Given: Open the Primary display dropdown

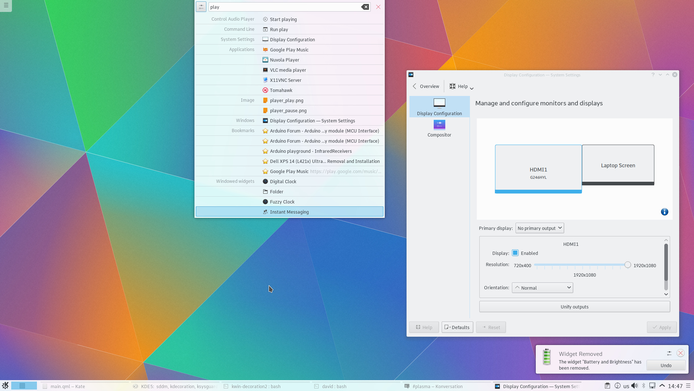Looking at the screenshot, I should pos(539,228).
